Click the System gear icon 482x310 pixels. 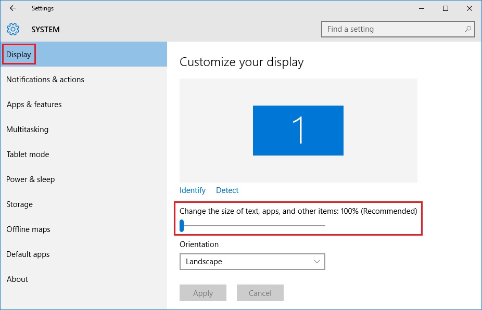coord(13,29)
